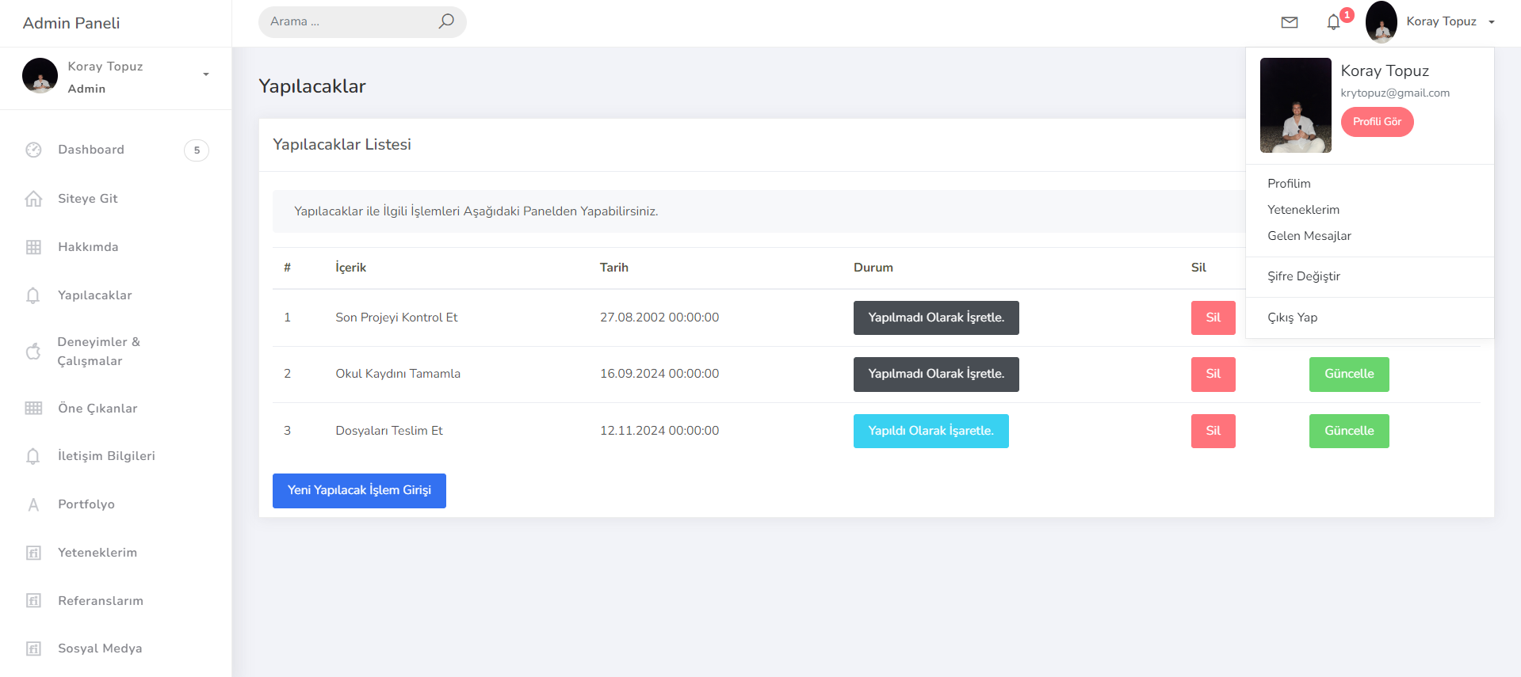This screenshot has width=1521, height=677.
Task: Click Yeni Yapılacak İşlem Girişi button
Action: coord(359,490)
